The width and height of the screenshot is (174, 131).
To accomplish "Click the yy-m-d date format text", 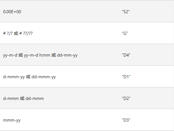I will [x=10, y=55].
